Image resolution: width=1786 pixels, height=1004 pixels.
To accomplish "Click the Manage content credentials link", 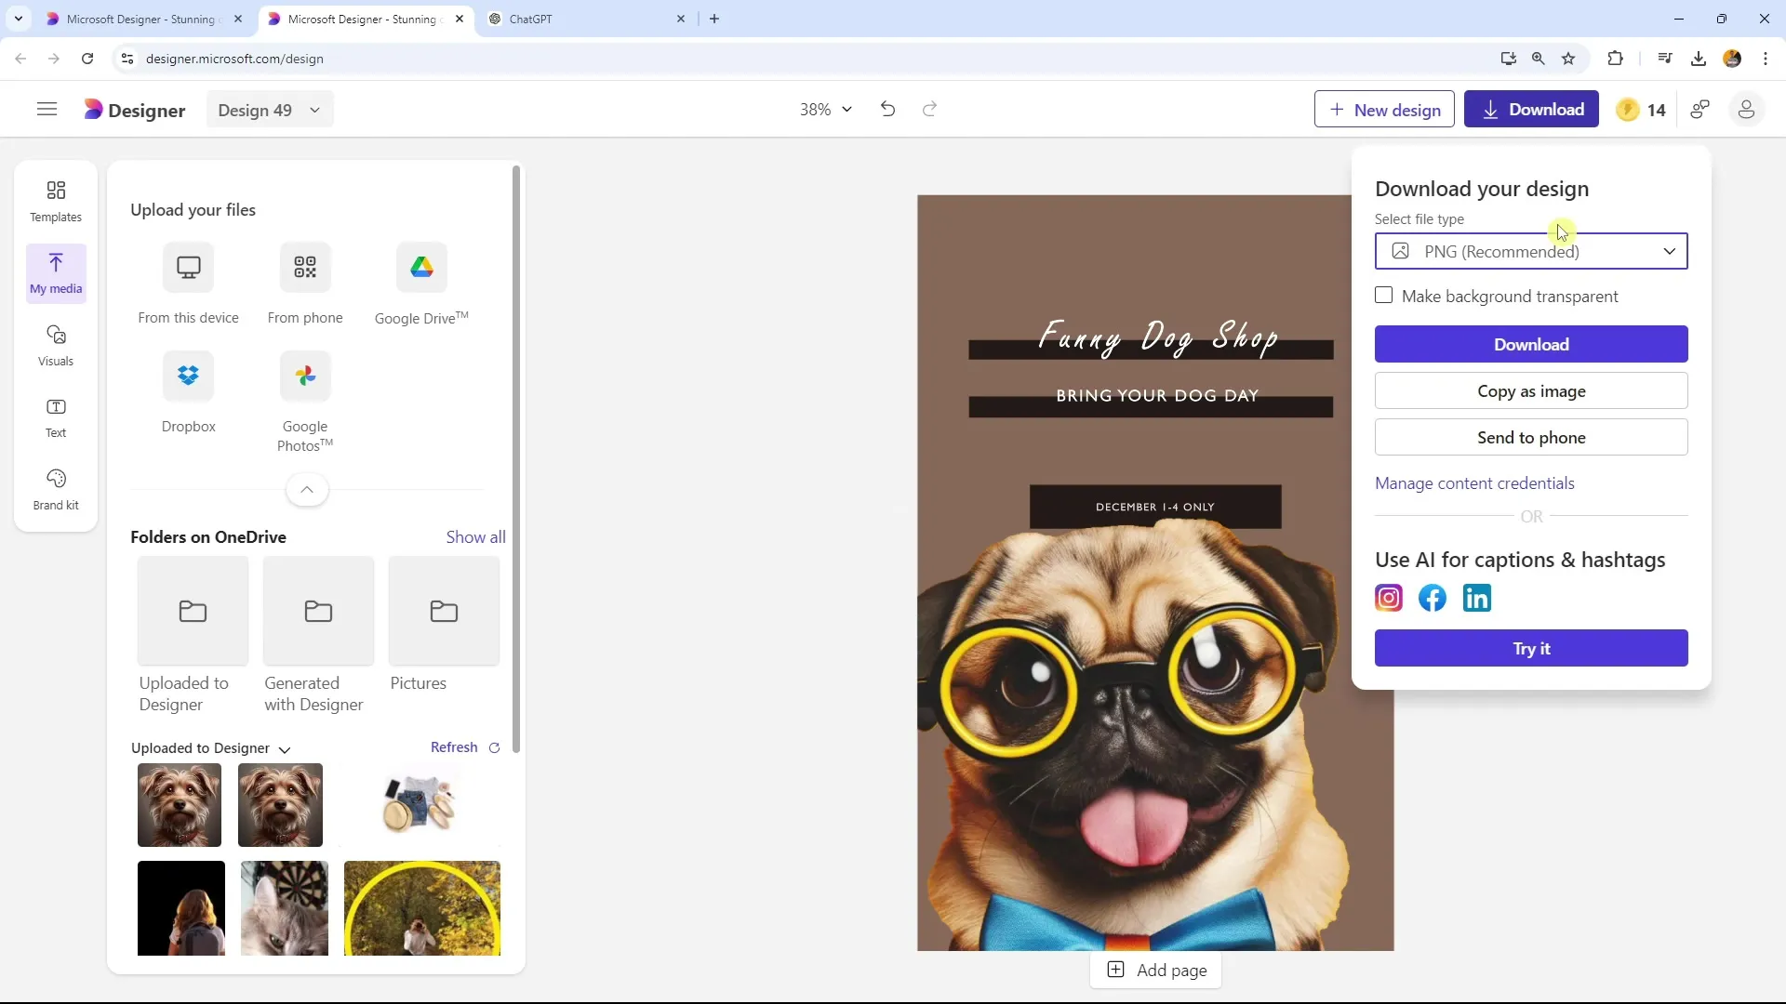I will coord(1475,483).
